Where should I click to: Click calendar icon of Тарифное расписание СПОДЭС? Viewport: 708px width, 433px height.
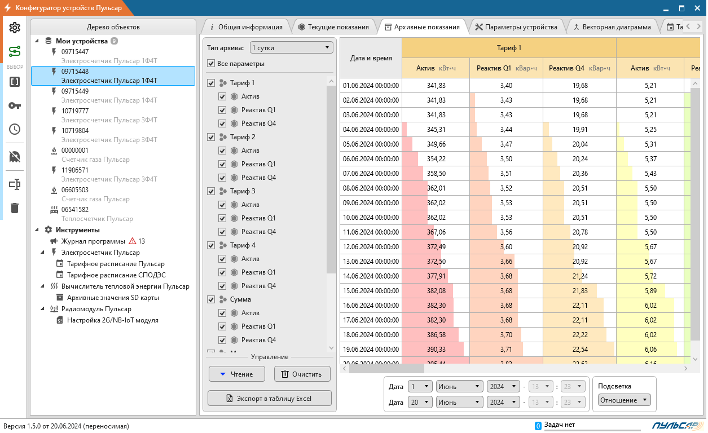(60, 275)
